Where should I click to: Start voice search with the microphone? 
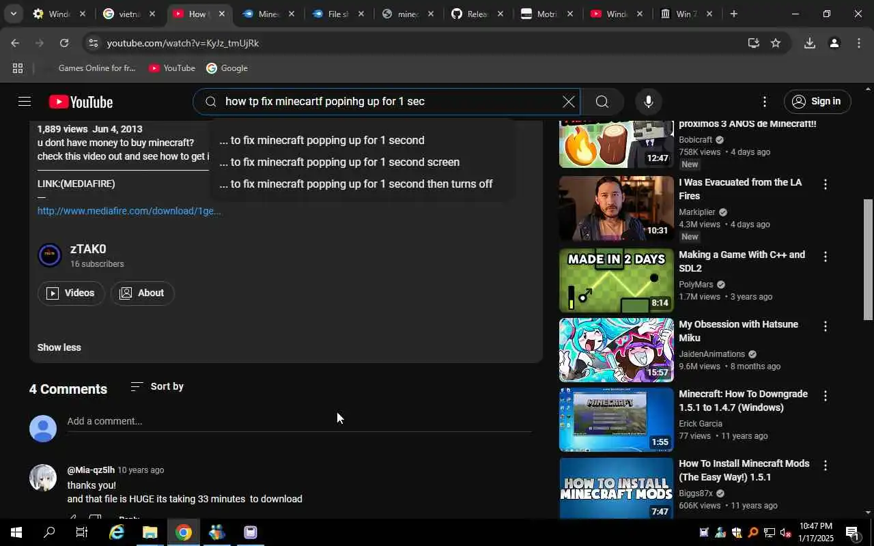tap(649, 102)
